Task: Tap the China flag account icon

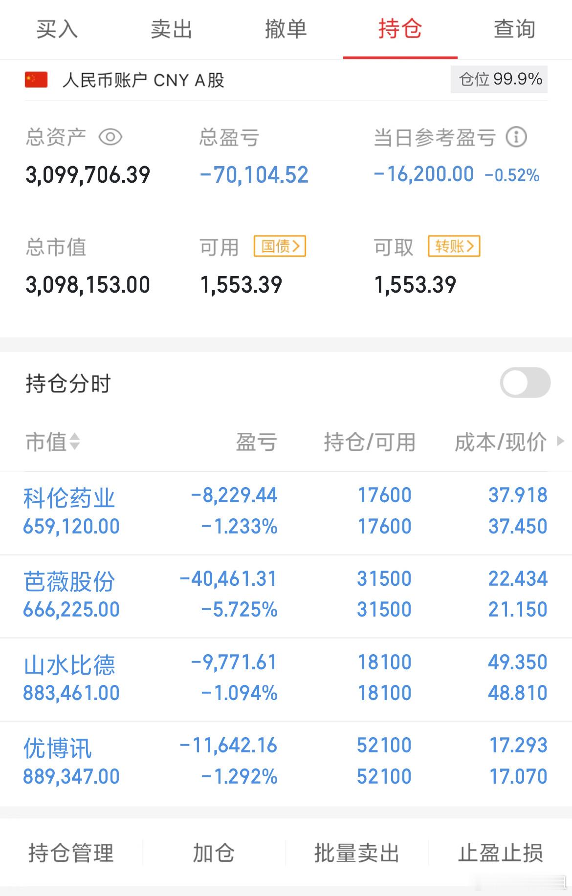Action: click(36, 80)
